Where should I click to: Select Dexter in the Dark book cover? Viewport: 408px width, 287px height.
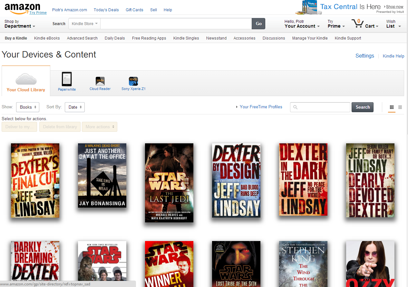pos(303,180)
